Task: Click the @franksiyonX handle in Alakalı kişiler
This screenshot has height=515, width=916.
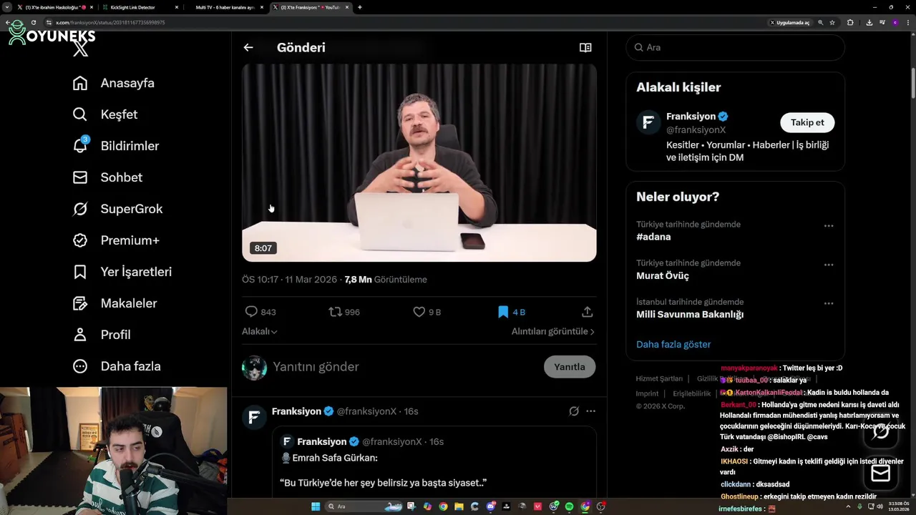Action: [x=696, y=129]
